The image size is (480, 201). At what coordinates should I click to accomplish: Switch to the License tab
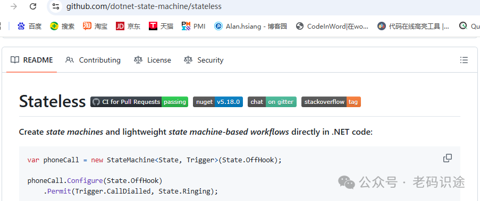pos(153,60)
